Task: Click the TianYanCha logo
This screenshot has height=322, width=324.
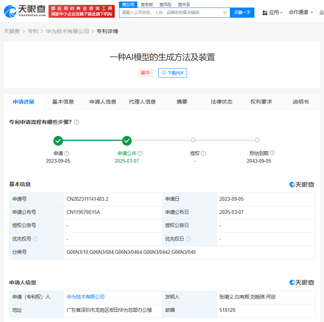Action: coord(25,11)
